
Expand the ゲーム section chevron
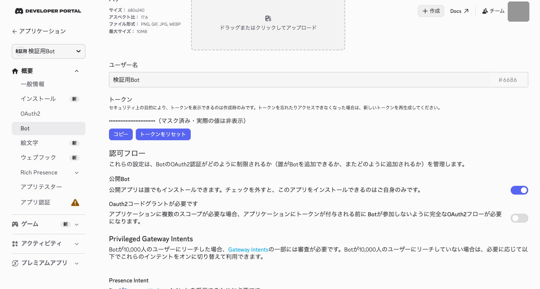(x=77, y=224)
